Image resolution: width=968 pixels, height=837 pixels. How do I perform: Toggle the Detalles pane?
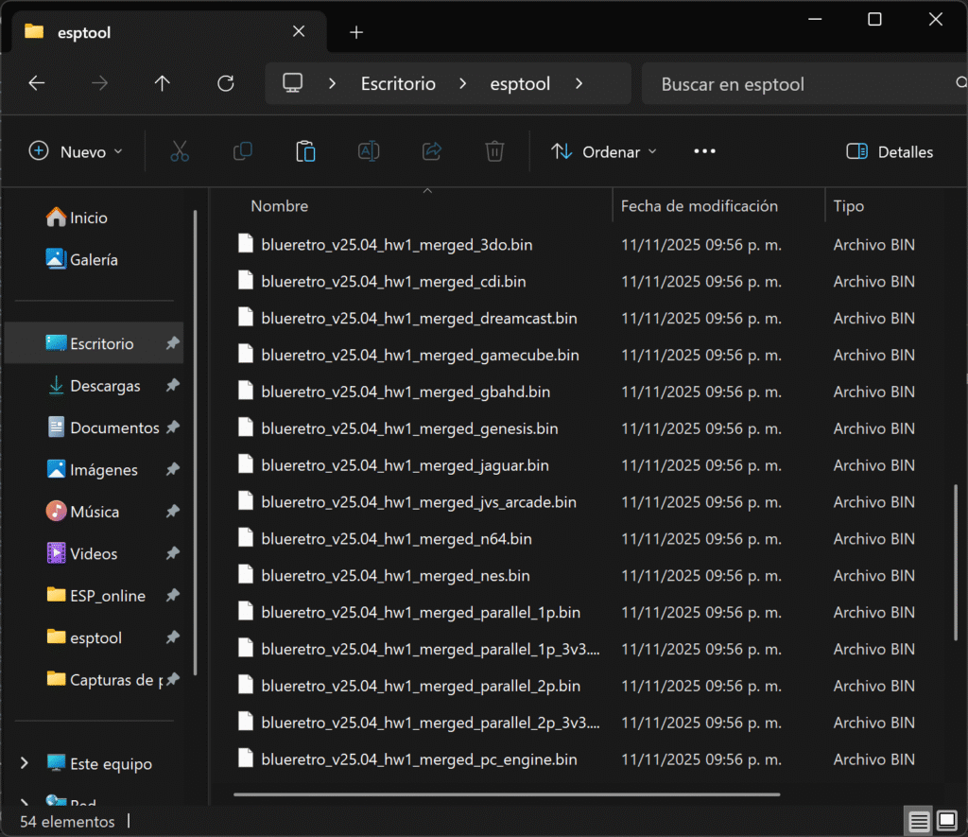[x=890, y=151]
